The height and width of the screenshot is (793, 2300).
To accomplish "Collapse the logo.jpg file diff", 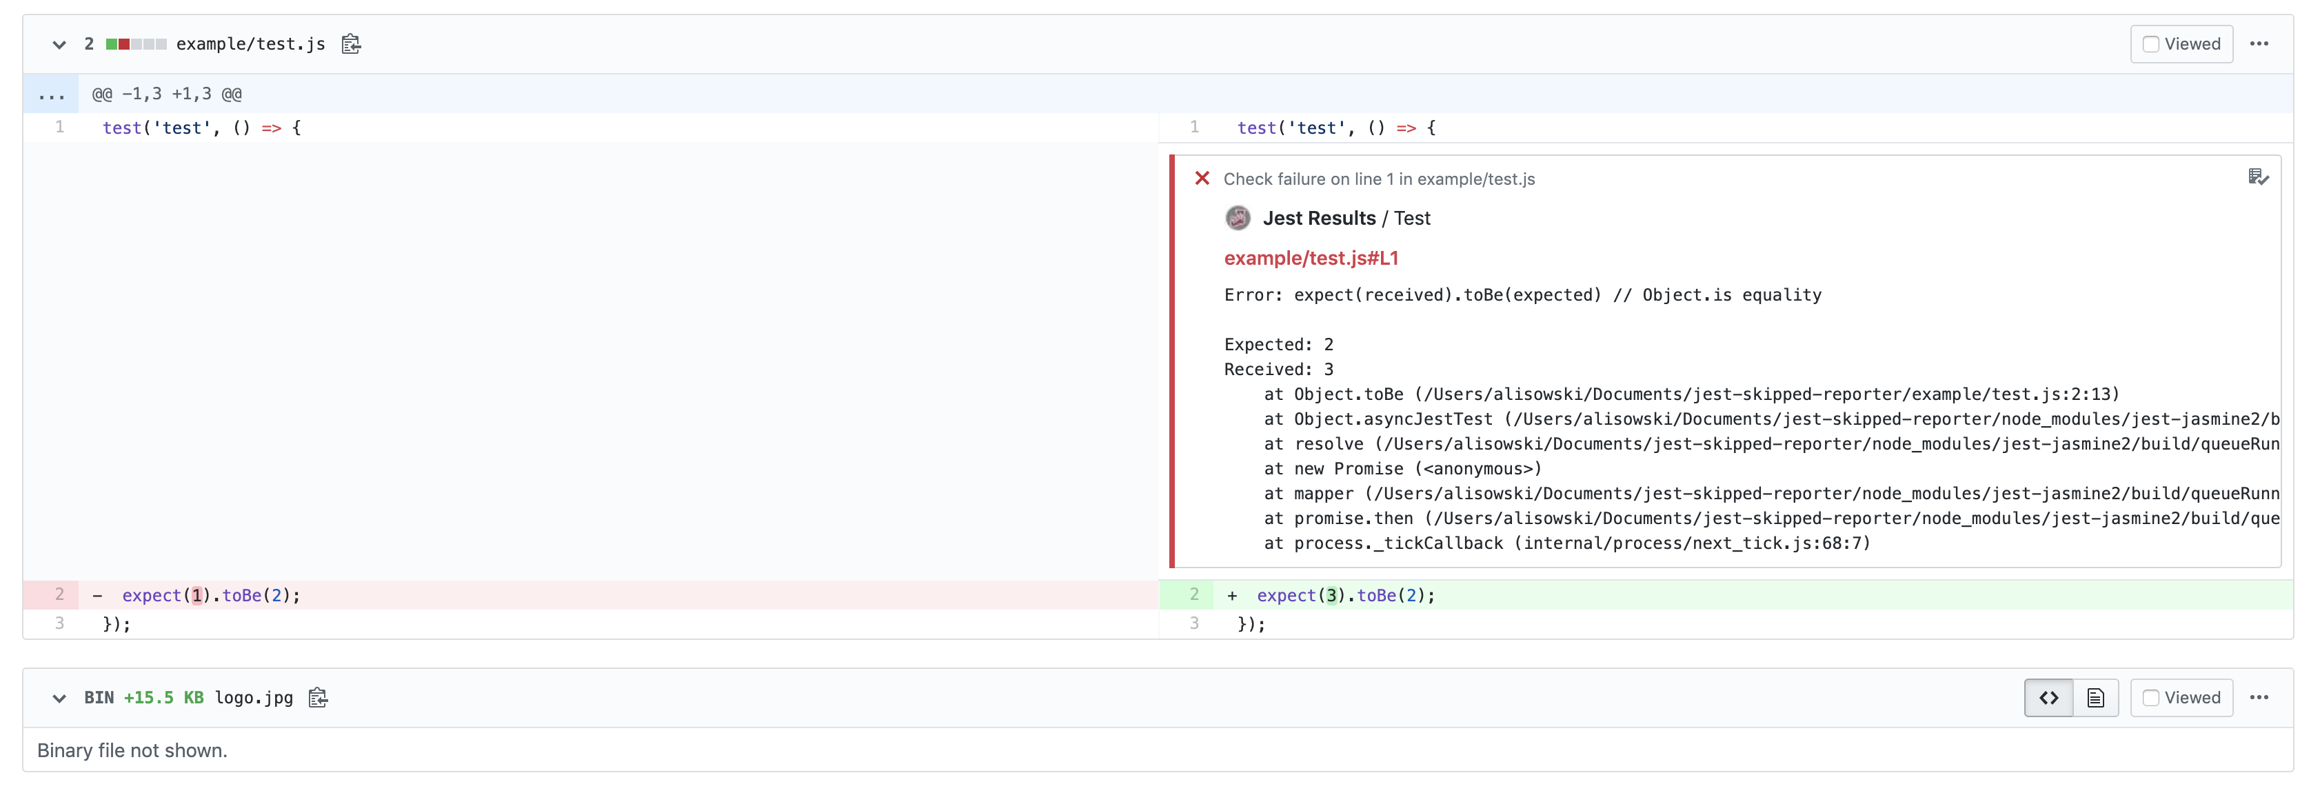I will 59,697.
